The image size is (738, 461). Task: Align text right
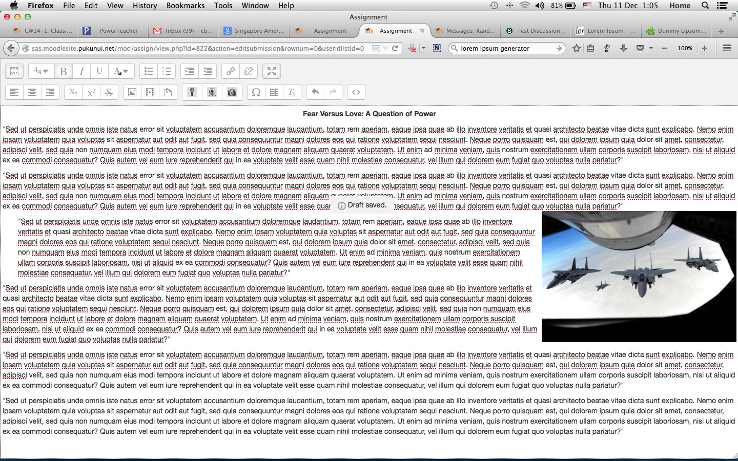(50, 92)
